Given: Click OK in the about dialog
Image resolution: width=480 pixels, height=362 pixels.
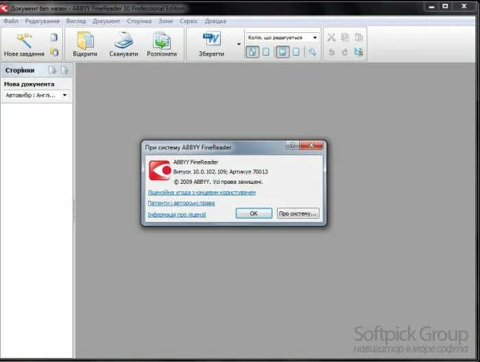Looking at the screenshot, I should pos(254,213).
